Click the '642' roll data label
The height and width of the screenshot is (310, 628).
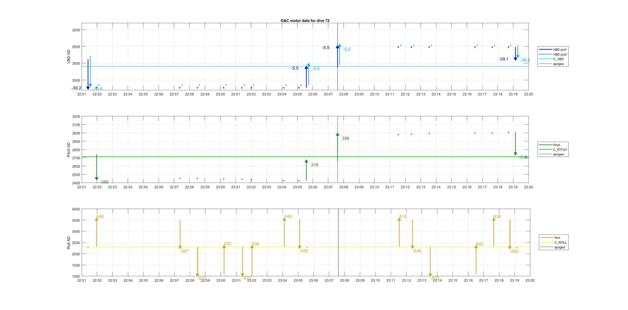tap(480, 244)
